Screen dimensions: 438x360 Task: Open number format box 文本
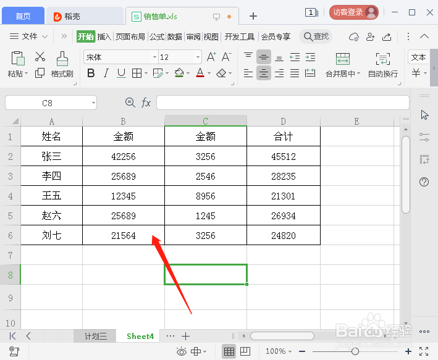[418, 57]
